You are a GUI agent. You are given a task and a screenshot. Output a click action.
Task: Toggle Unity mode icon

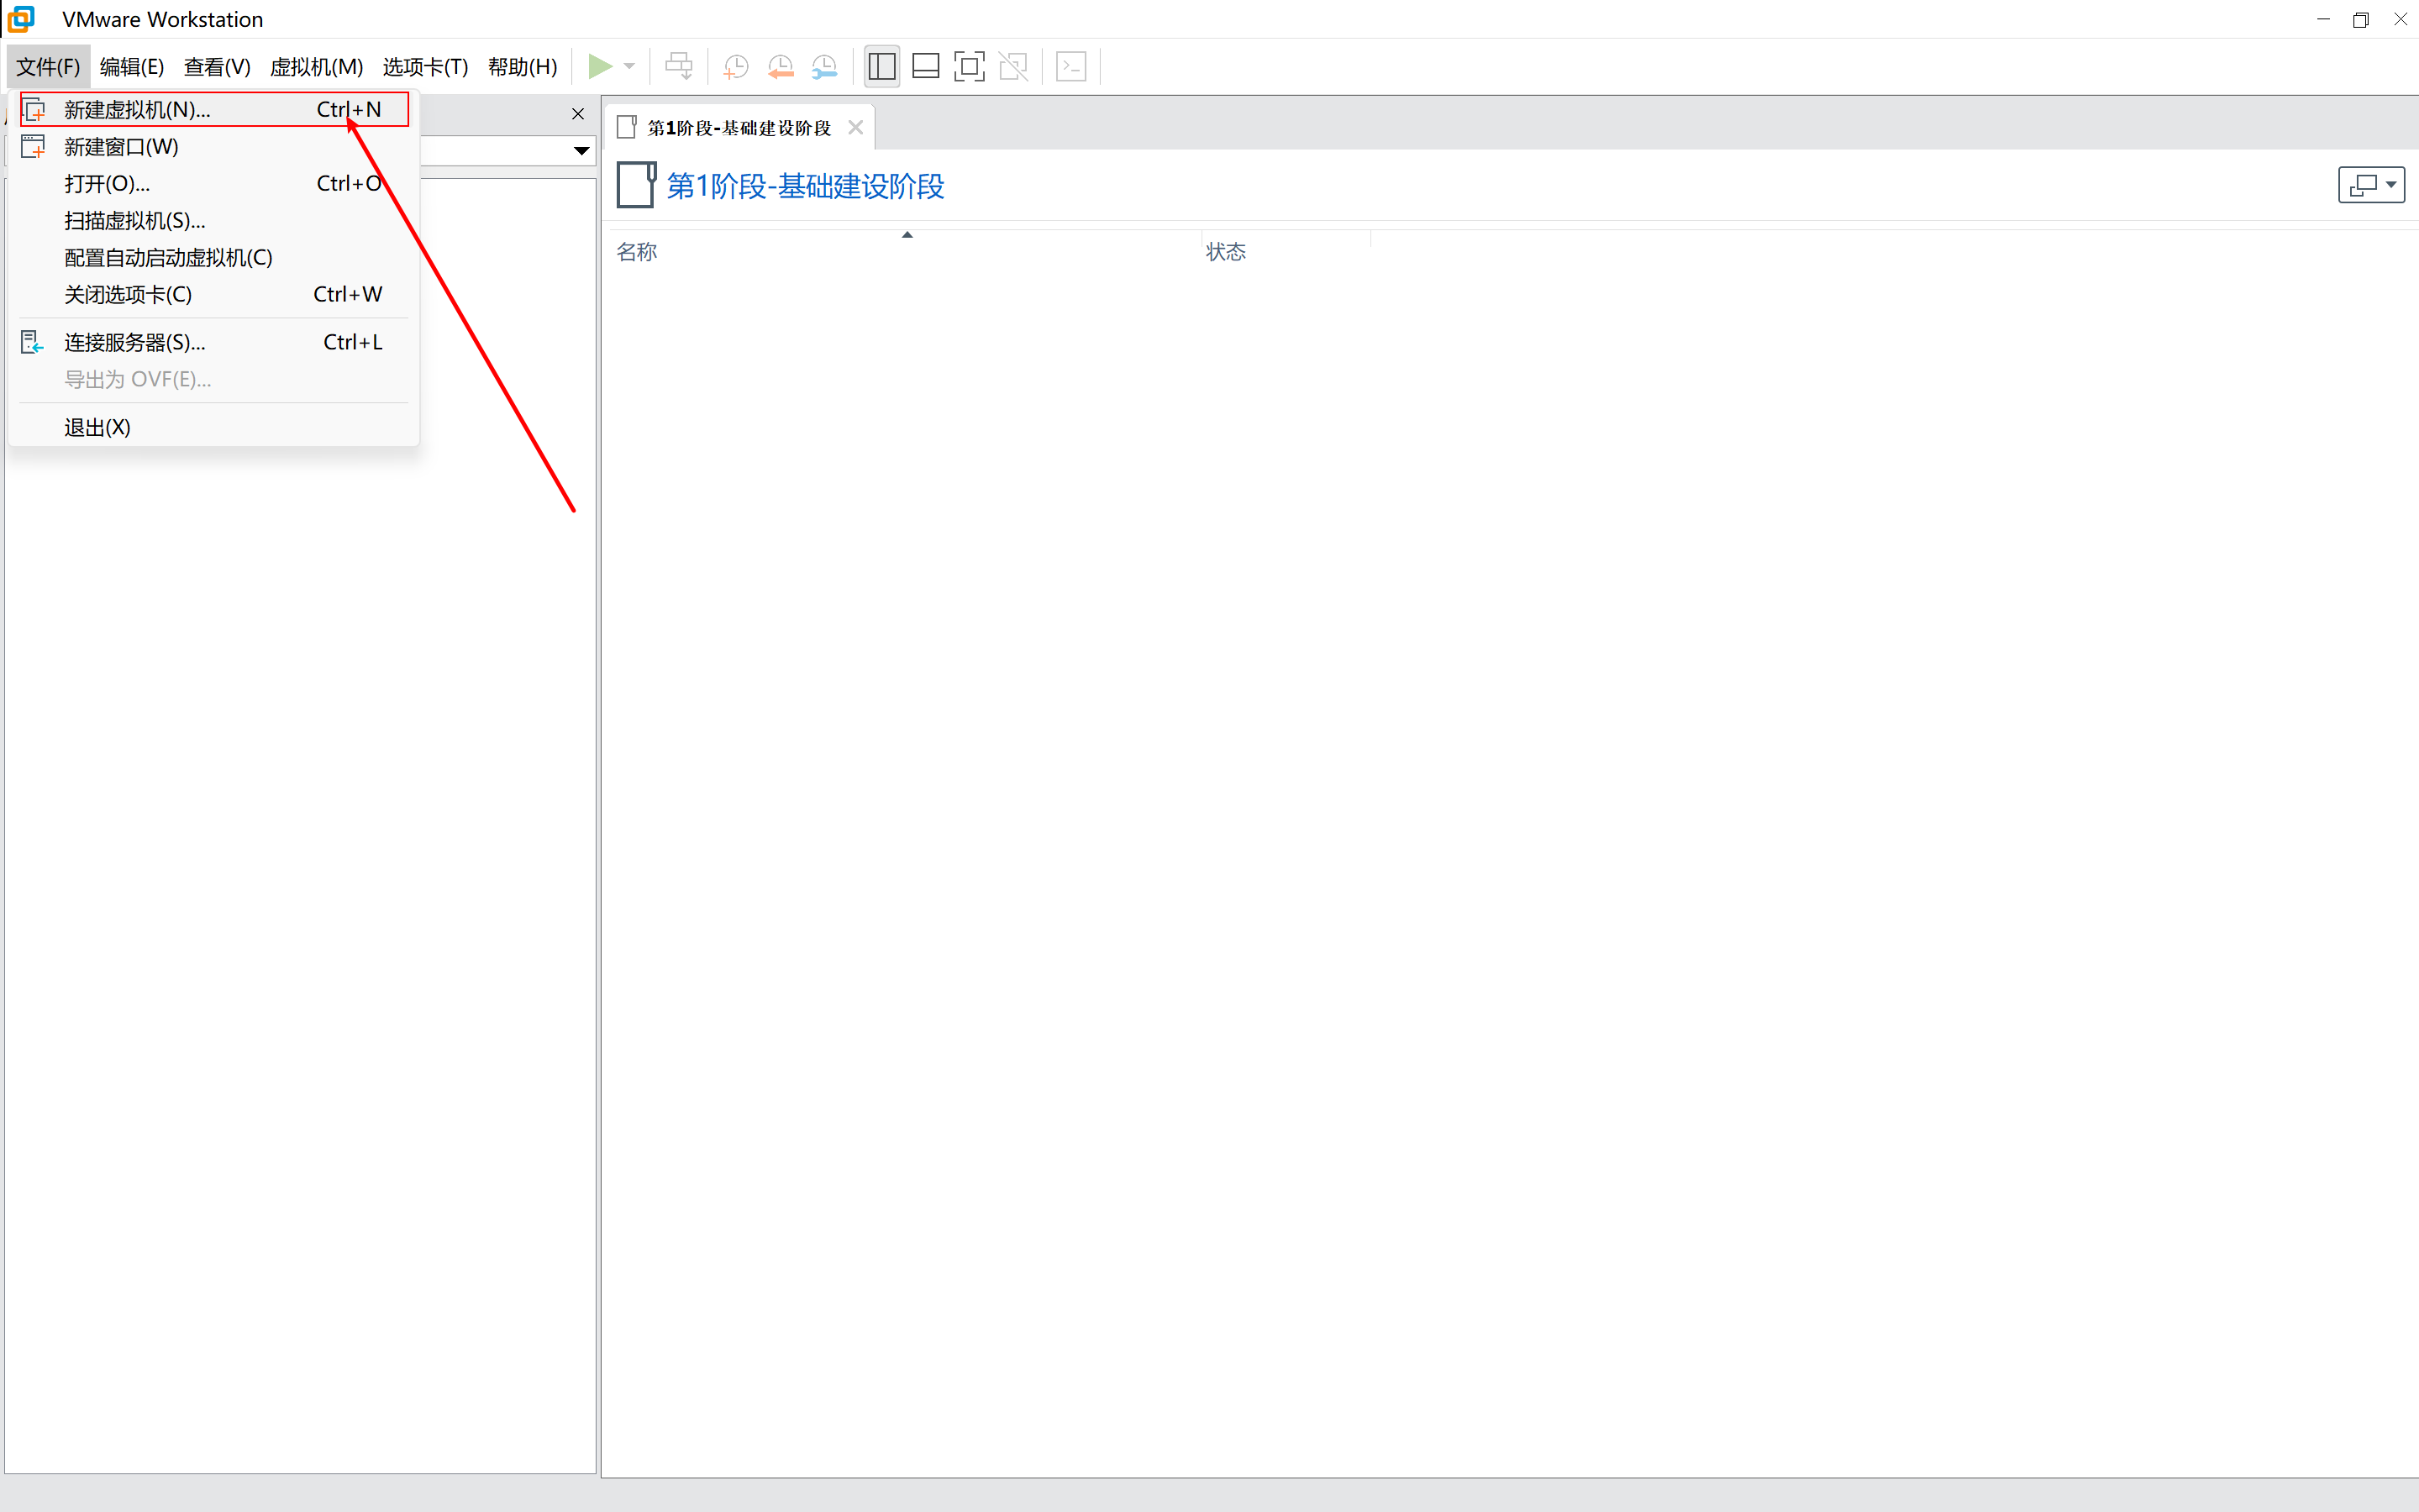1013,67
